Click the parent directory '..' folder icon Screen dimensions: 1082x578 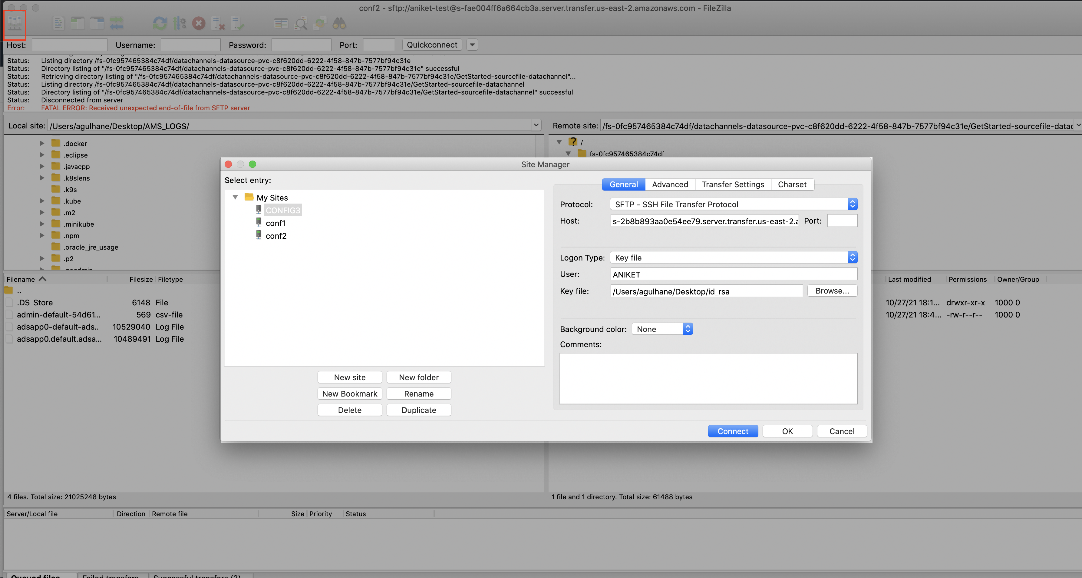[x=9, y=290]
